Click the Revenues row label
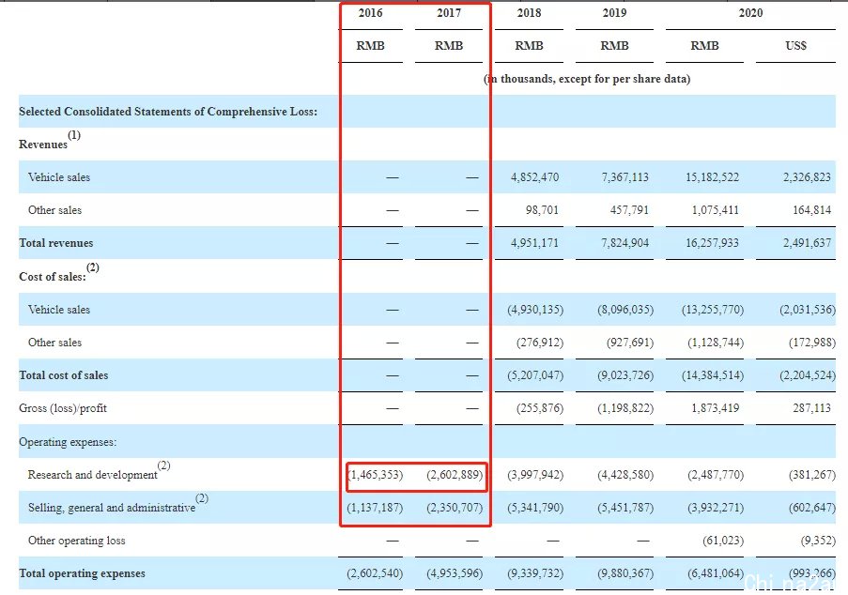 (x=43, y=145)
